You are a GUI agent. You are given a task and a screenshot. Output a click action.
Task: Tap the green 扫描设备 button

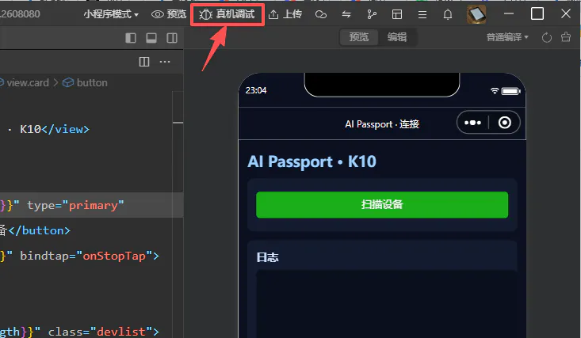coord(382,205)
